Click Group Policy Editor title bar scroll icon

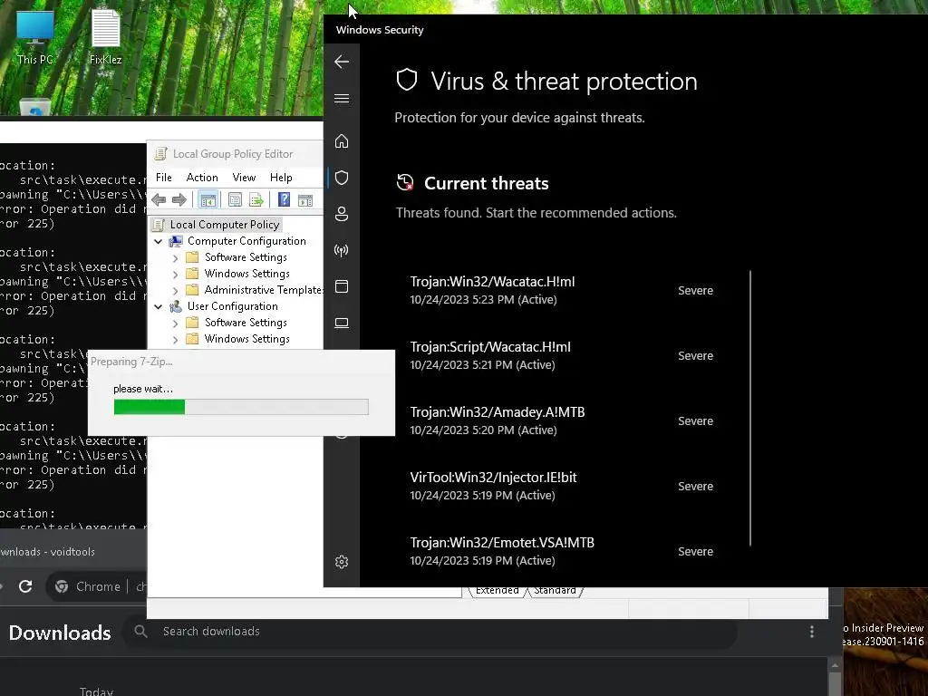coord(160,154)
